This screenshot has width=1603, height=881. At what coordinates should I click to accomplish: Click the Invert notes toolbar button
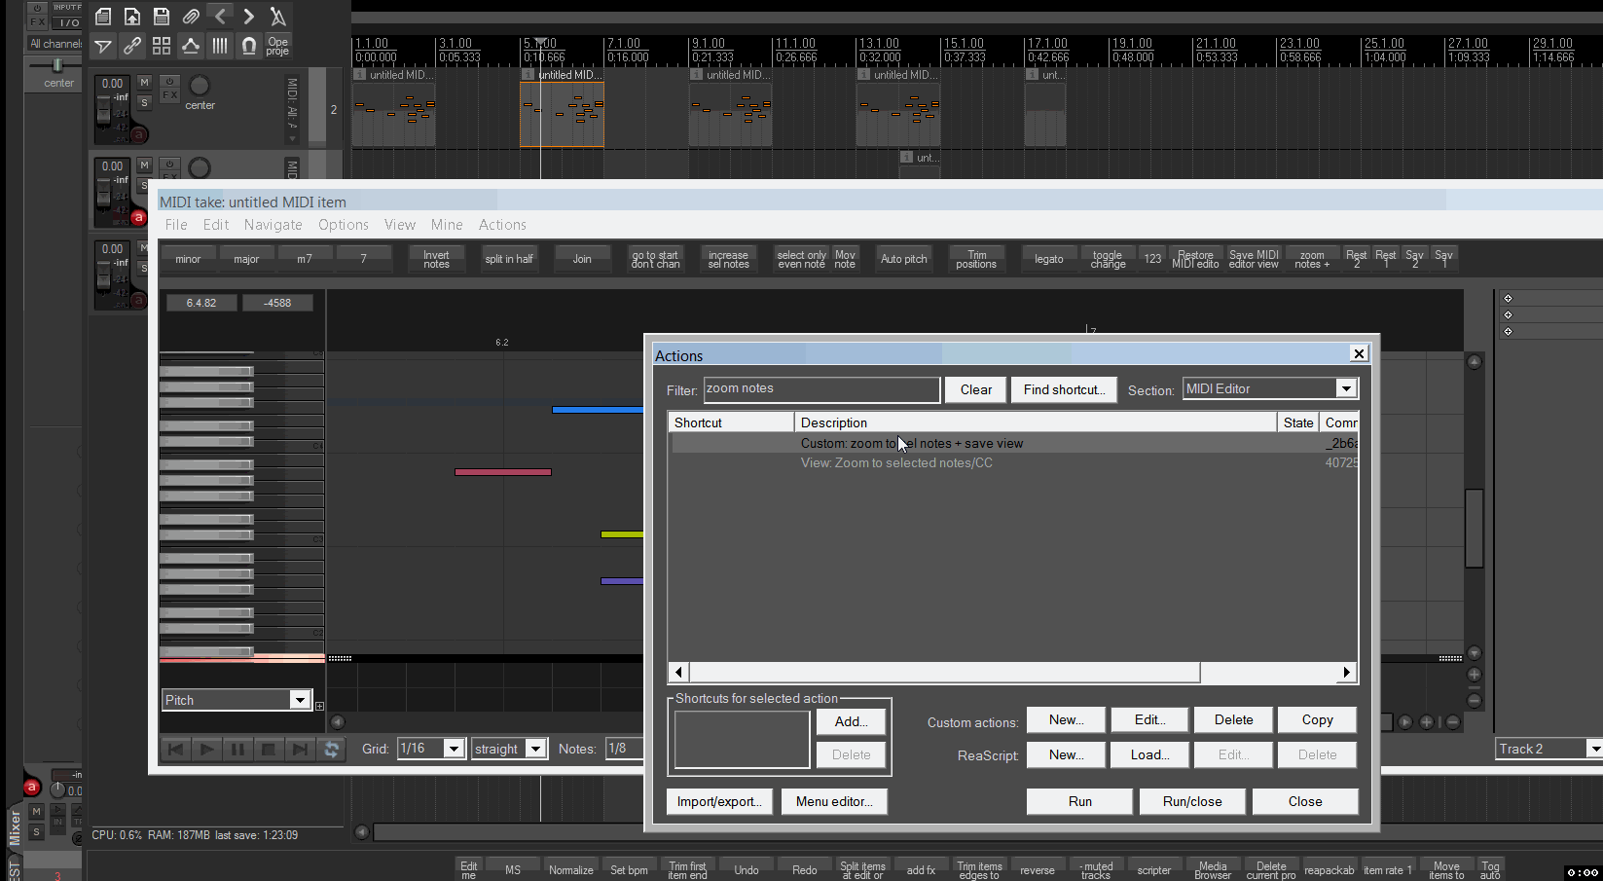click(x=436, y=259)
